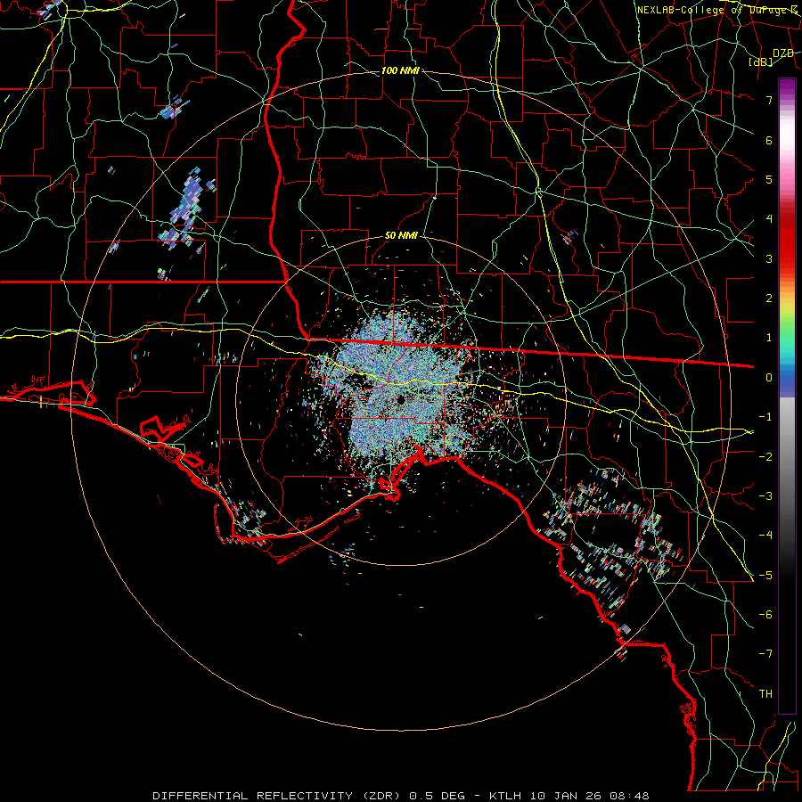
Task: Click the "NEXLAB-College of DuPage" watermark text
Action: (x=713, y=10)
